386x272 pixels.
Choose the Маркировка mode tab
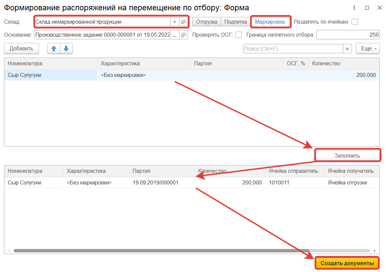point(270,22)
